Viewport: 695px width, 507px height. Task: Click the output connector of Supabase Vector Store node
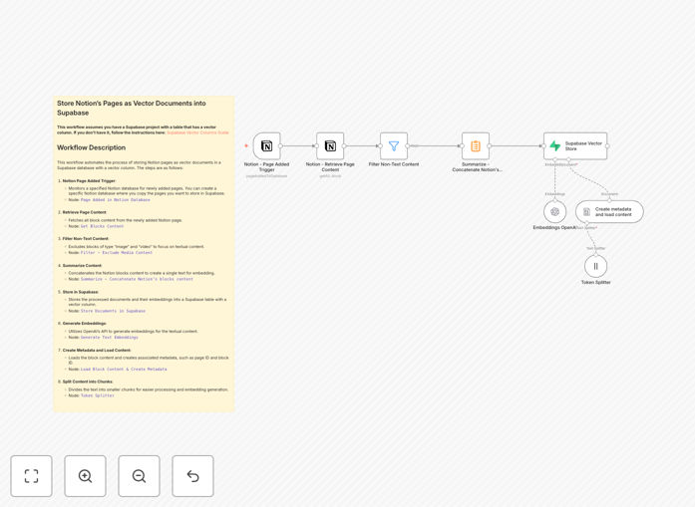pos(607,145)
